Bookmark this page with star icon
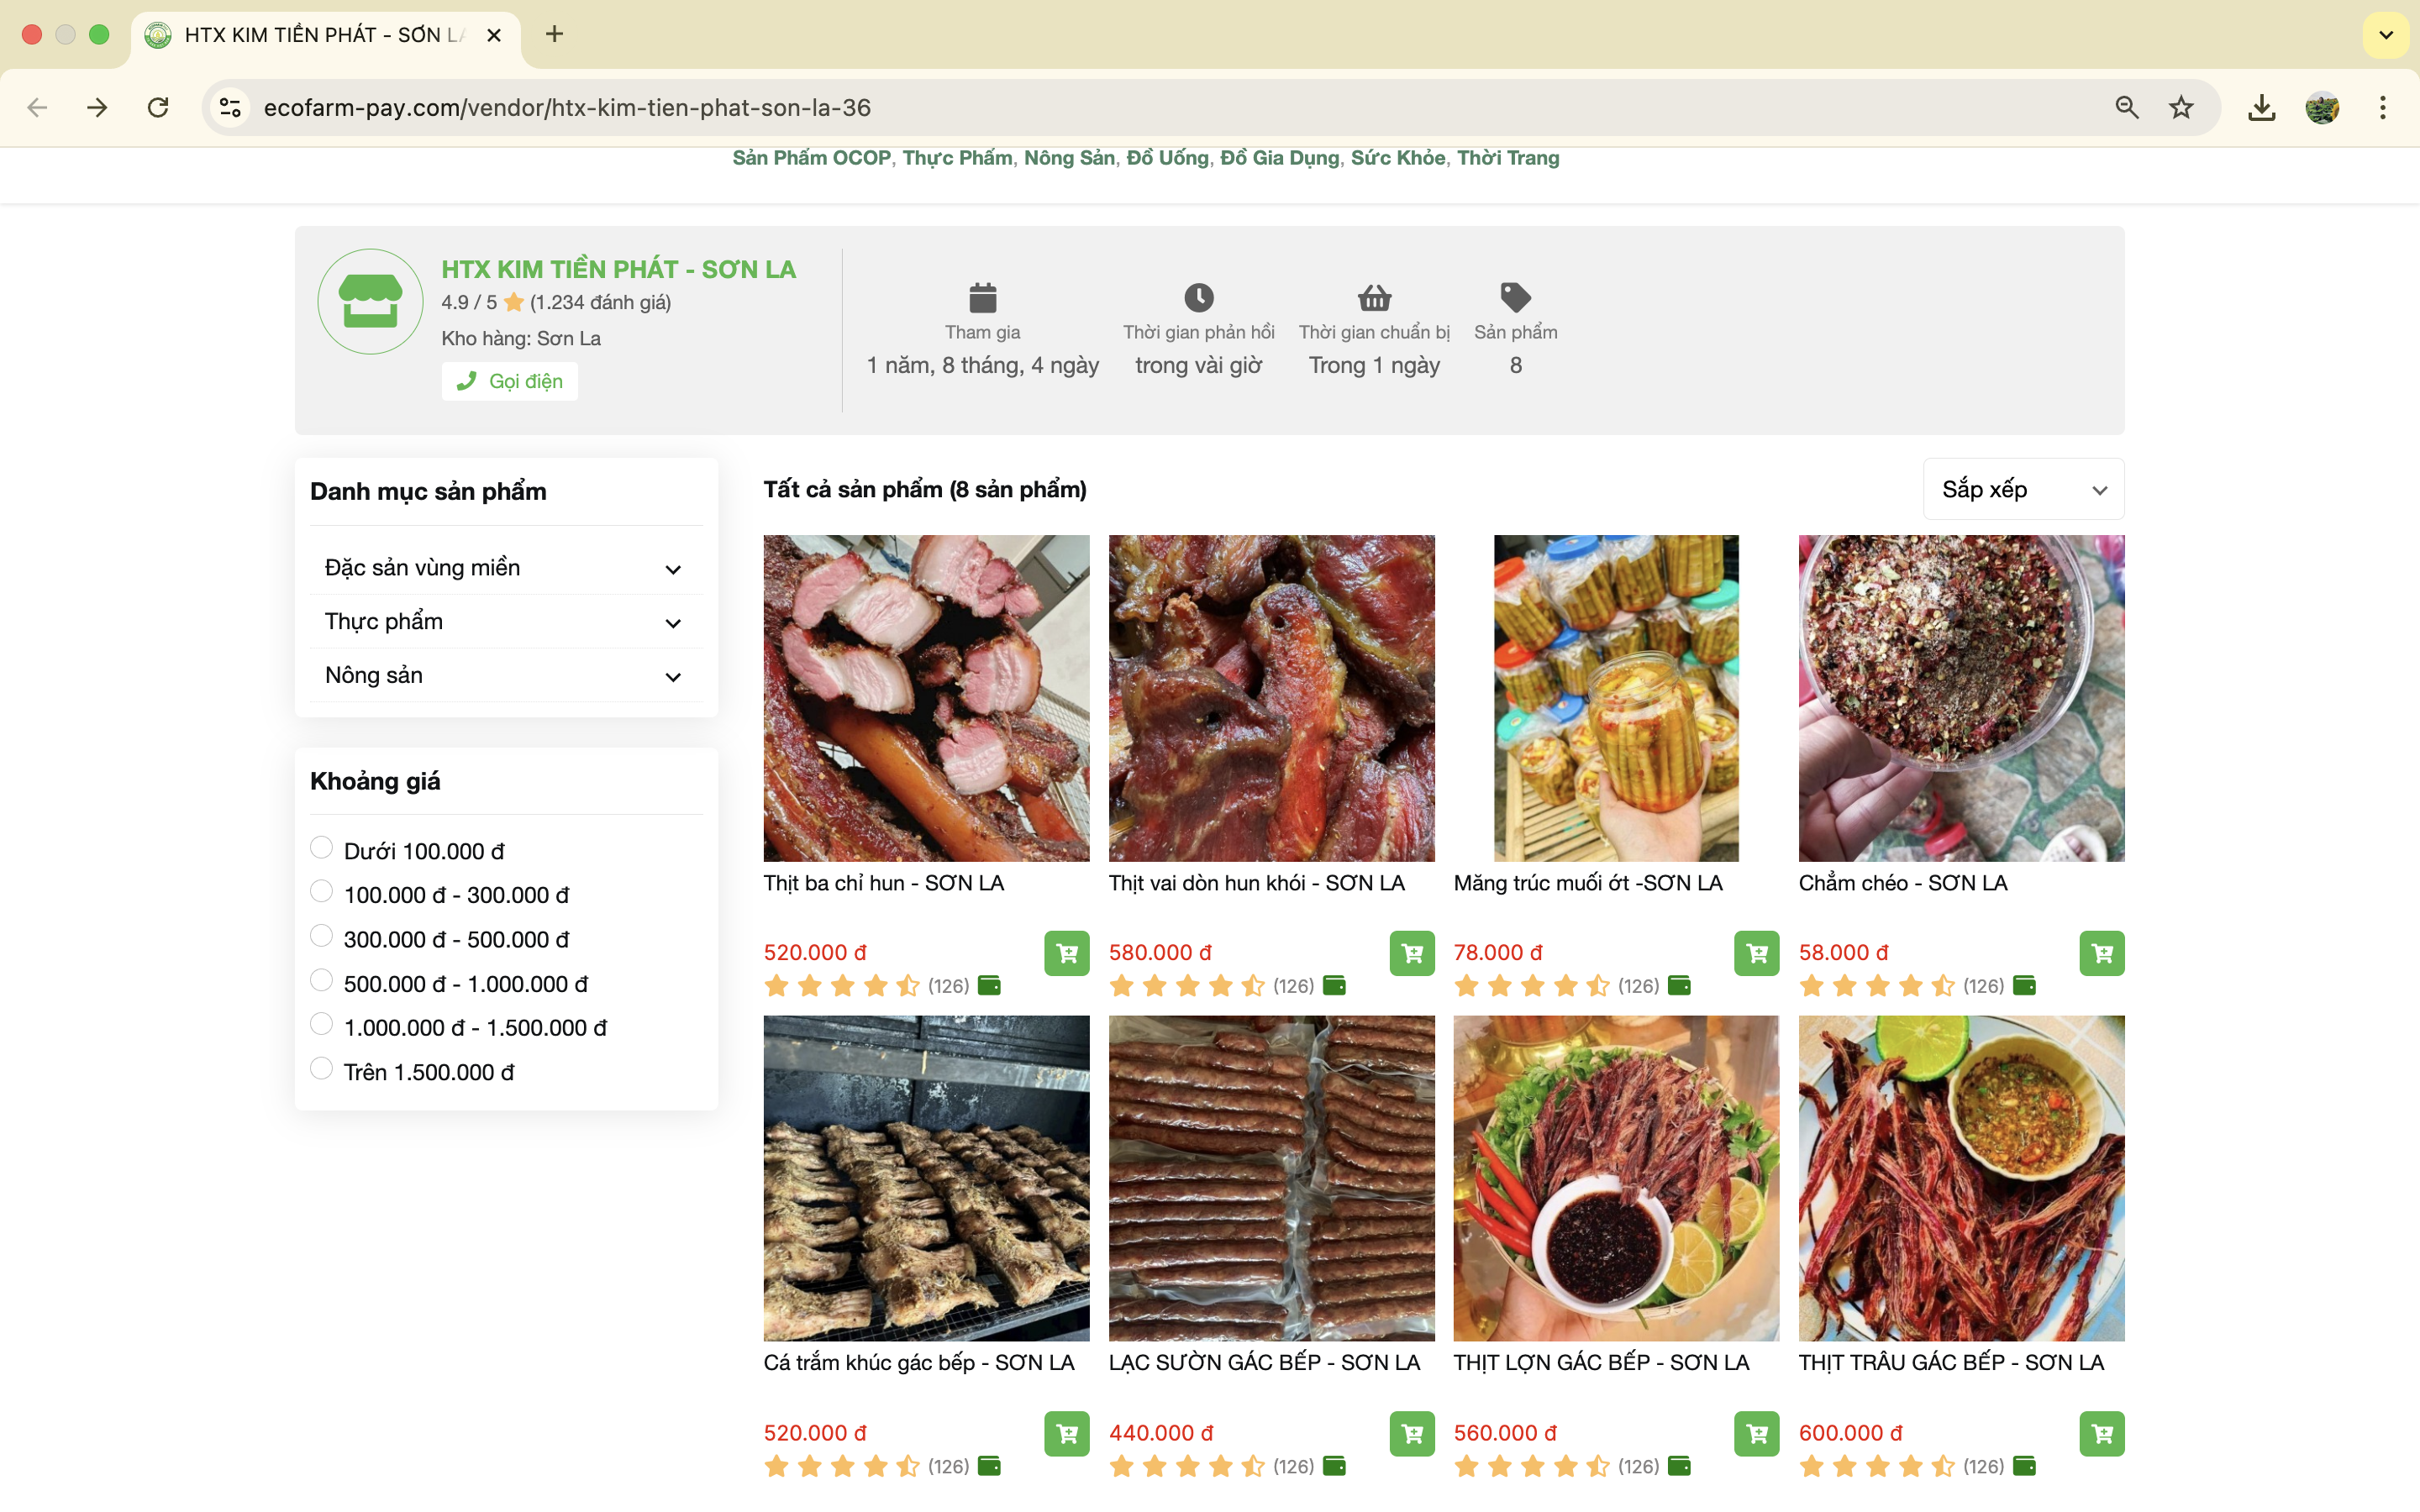Image resolution: width=2420 pixels, height=1512 pixels. pos(2181,107)
